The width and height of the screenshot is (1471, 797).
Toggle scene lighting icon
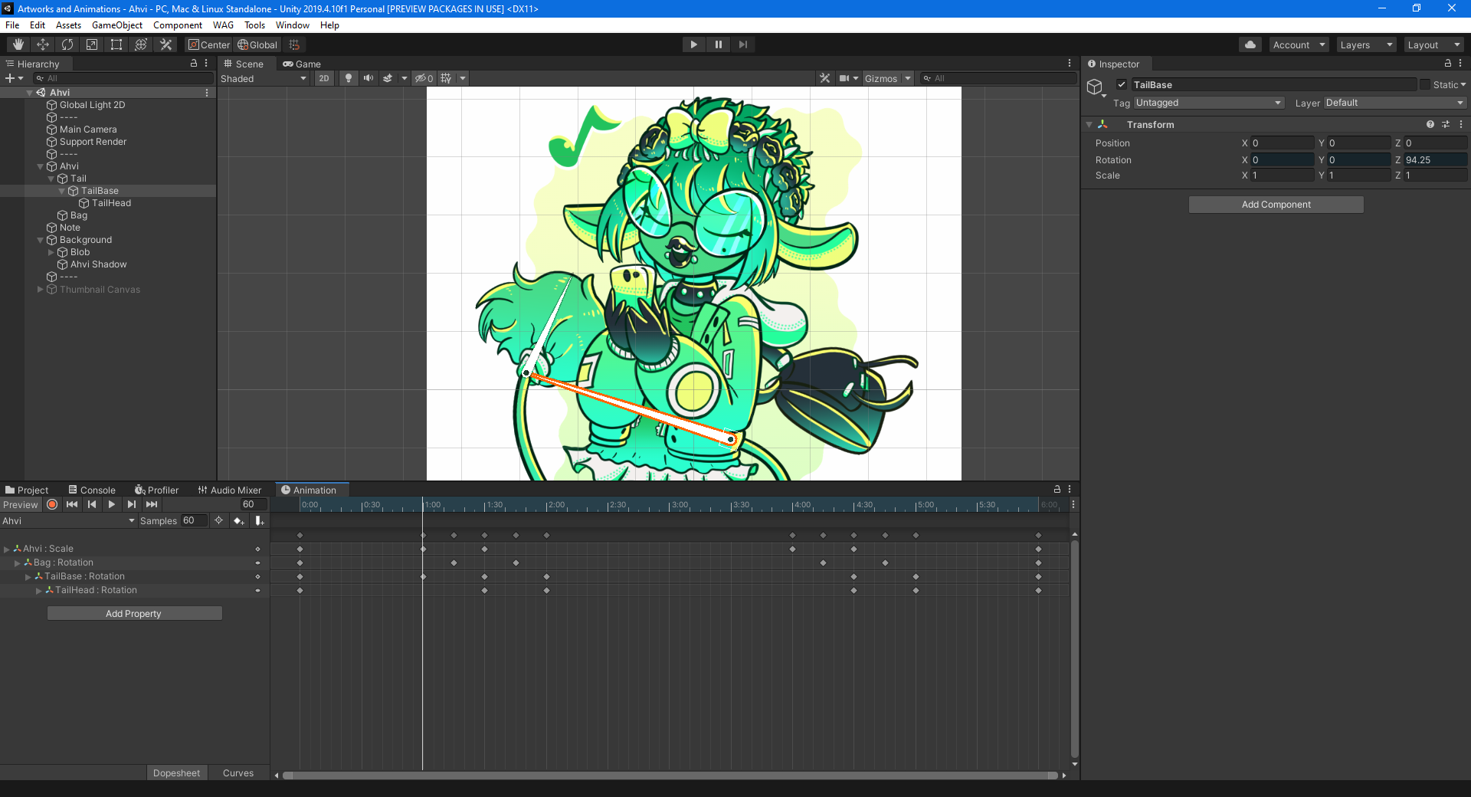coord(349,78)
